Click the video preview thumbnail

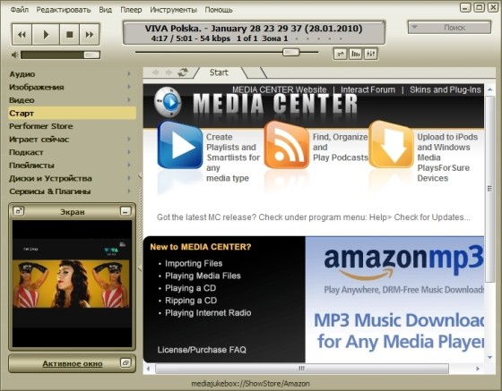pos(72,284)
